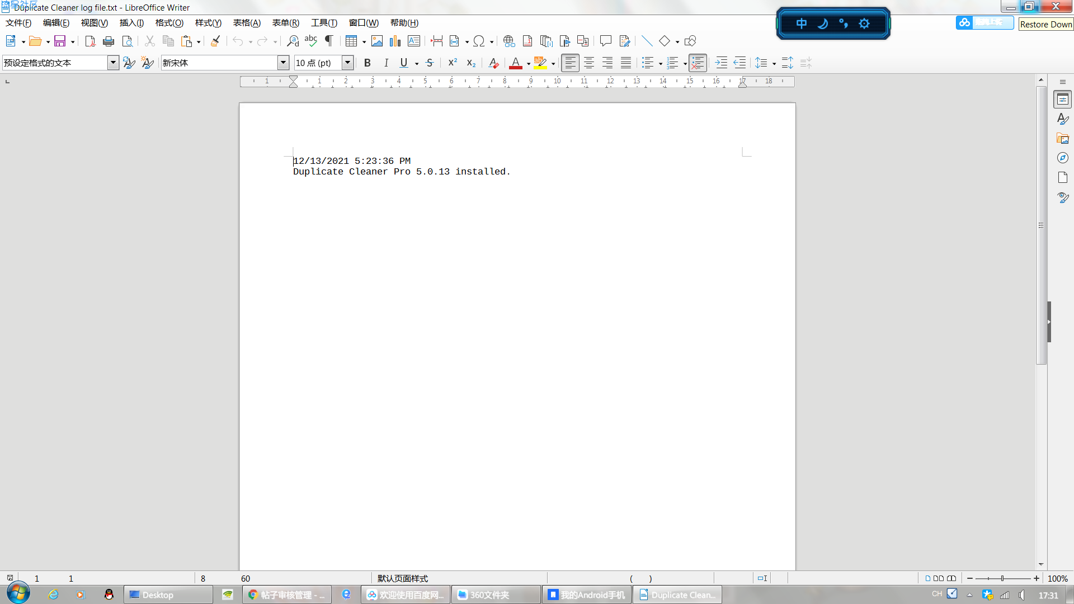Click the Zoom In plus button

(1037, 578)
